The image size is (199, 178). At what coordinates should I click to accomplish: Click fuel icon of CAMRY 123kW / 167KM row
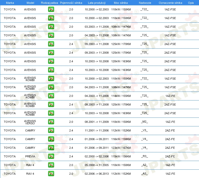tap(51, 147)
